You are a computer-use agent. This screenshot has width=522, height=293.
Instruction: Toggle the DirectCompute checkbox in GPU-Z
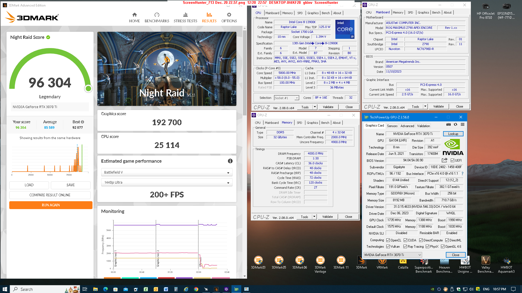tap(421, 240)
